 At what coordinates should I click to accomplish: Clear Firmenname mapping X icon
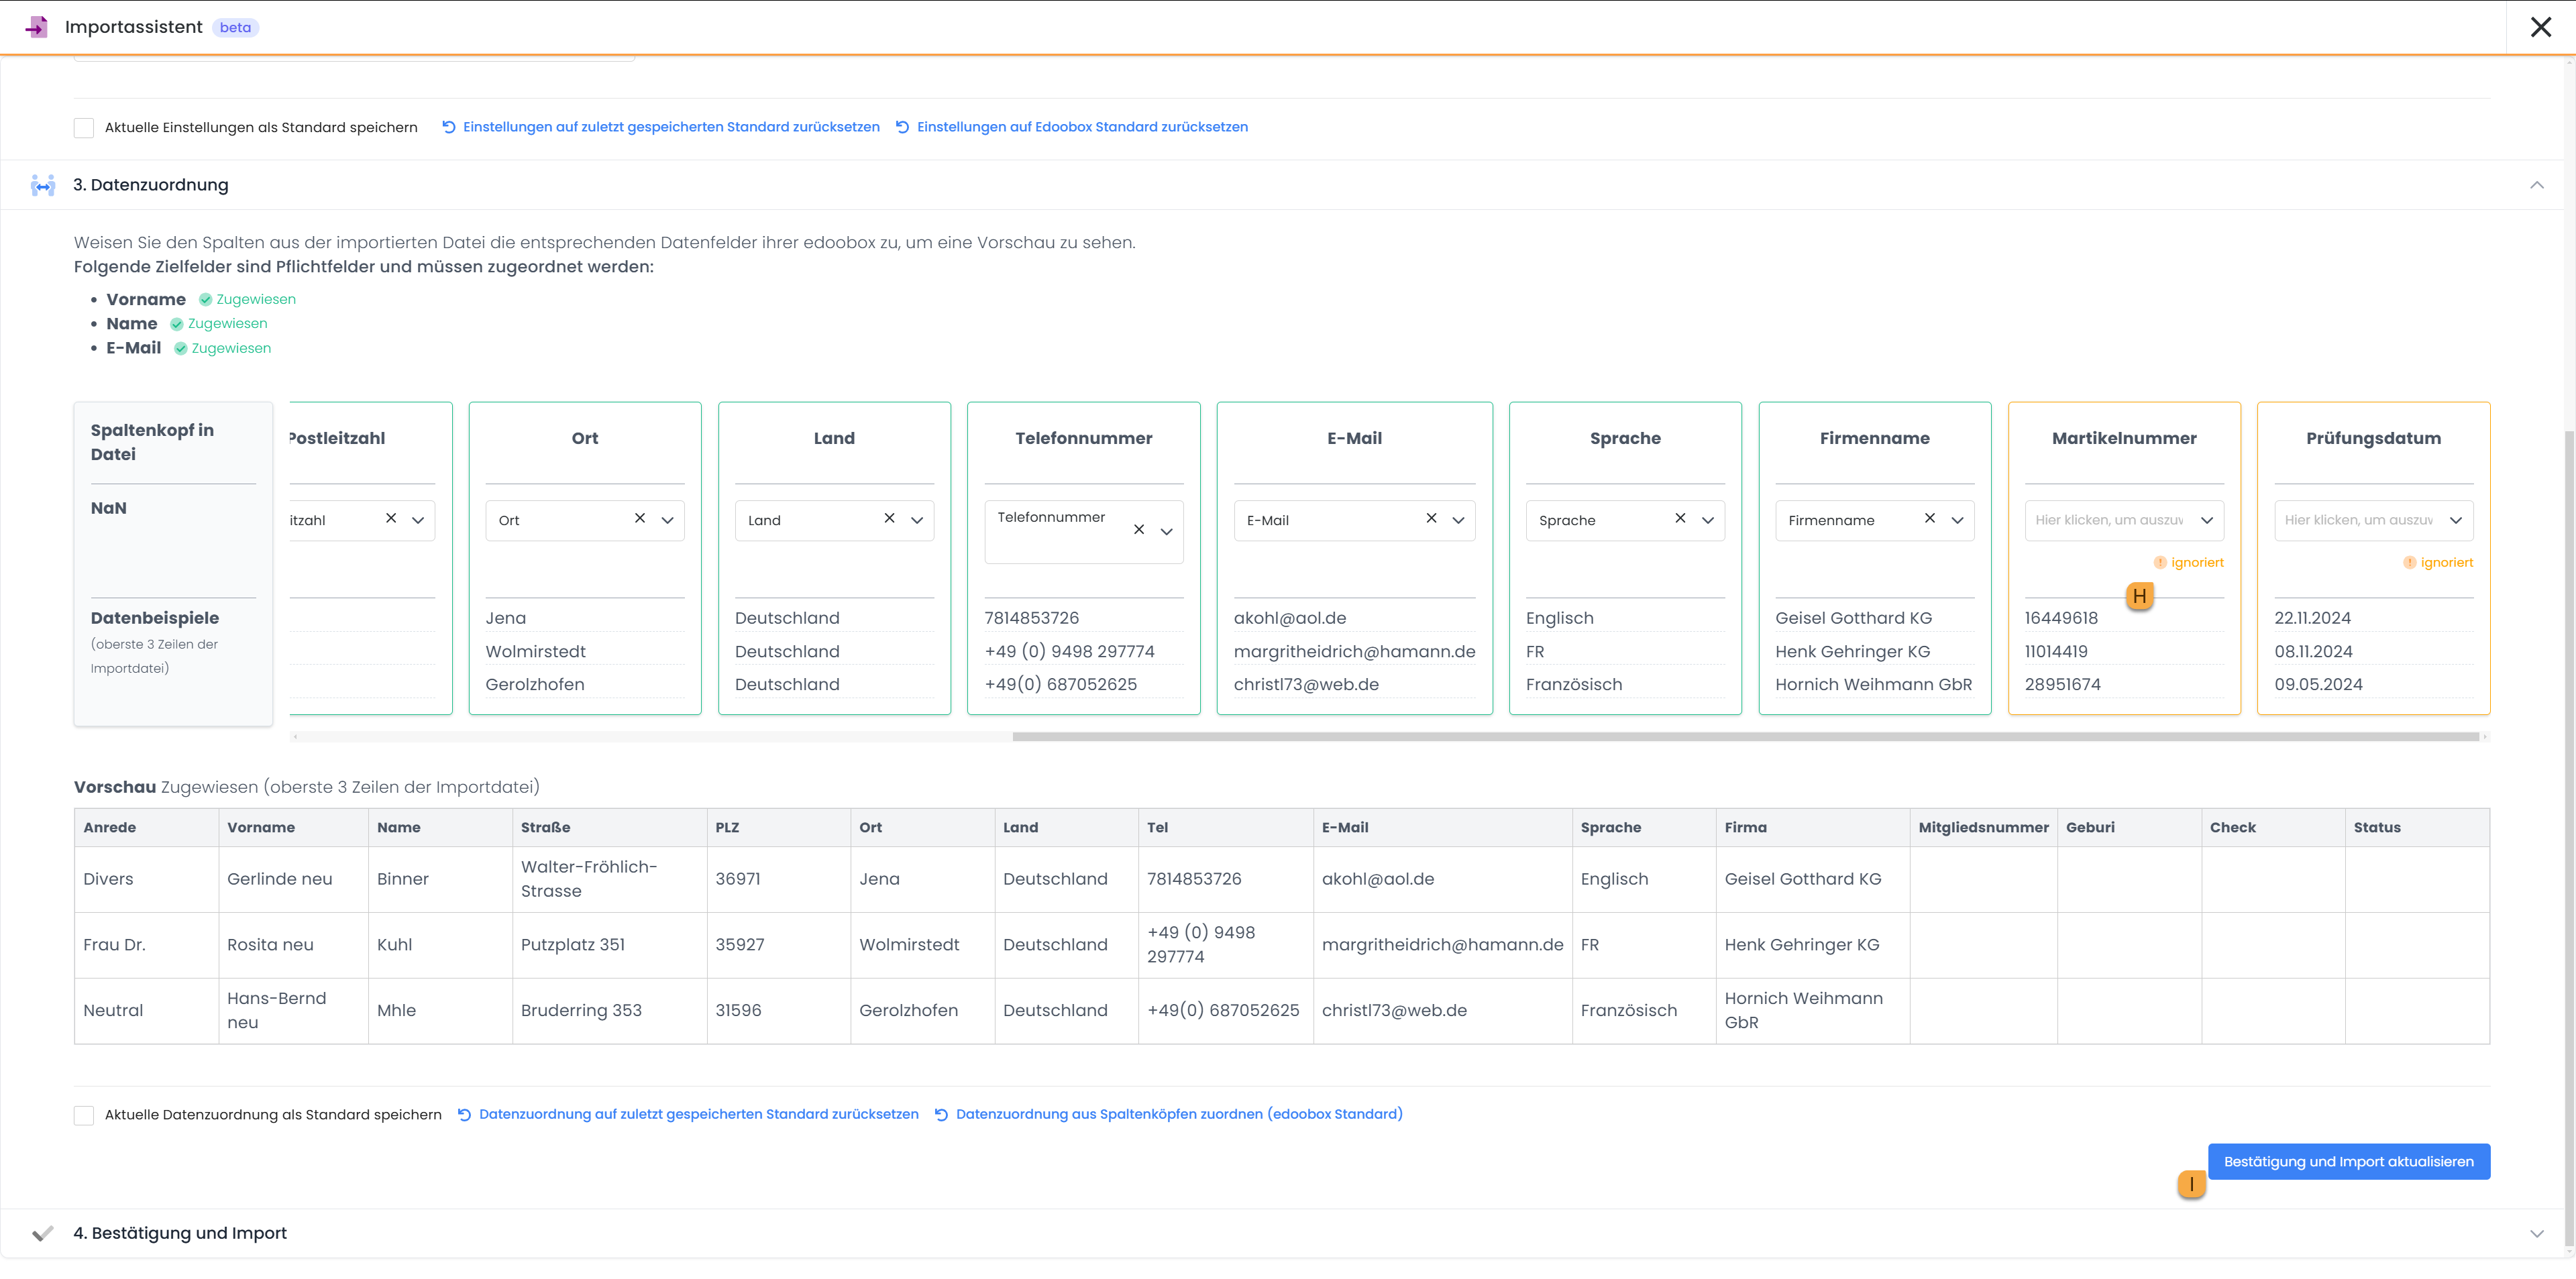coord(1929,518)
